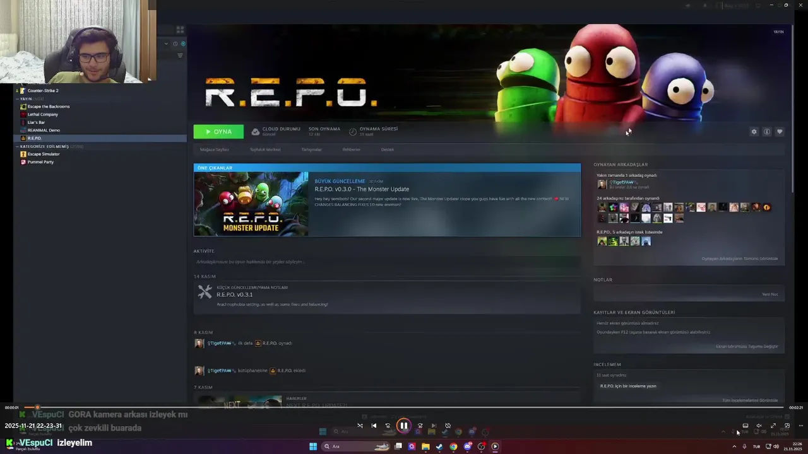Open Task View on the taskbar
Image resolution: width=808 pixels, height=454 pixels.
[398, 446]
